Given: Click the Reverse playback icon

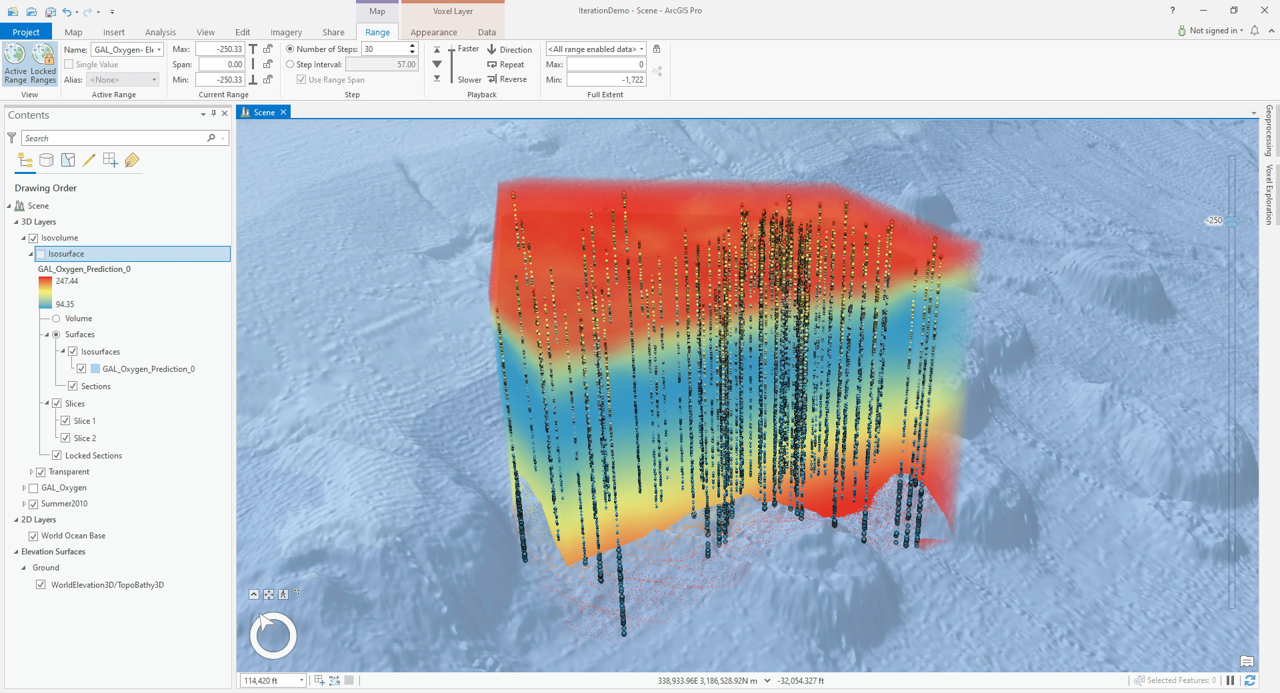Looking at the screenshot, I should (x=507, y=79).
